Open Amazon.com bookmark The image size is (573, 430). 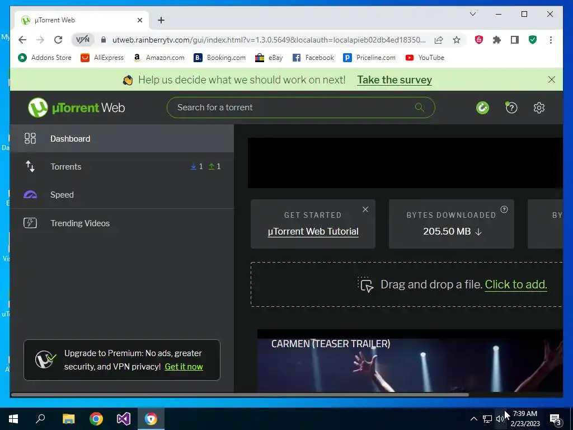click(158, 58)
